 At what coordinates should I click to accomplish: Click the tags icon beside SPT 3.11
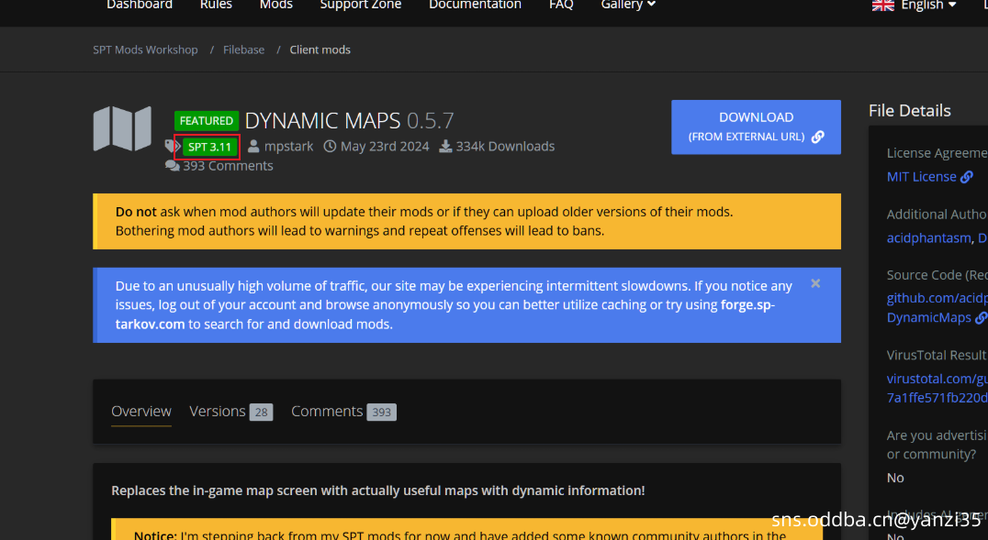coord(173,147)
